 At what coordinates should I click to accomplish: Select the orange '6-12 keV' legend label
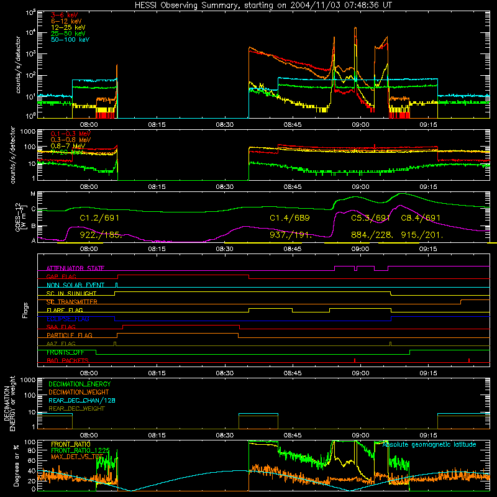click(66, 21)
